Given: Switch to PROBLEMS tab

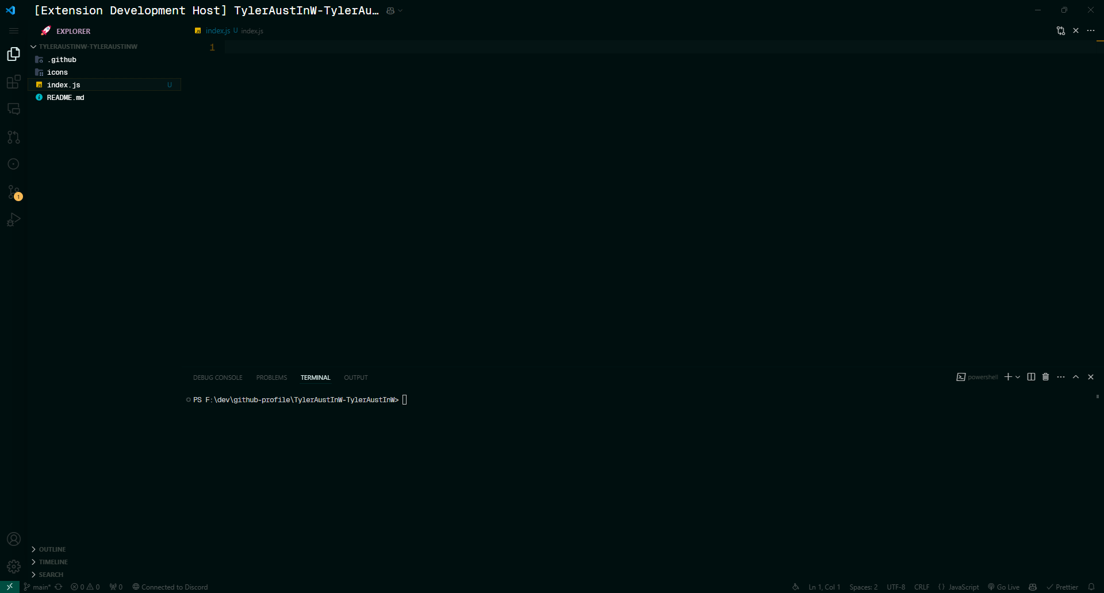Looking at the screenshot, I should tap(271, 378).
